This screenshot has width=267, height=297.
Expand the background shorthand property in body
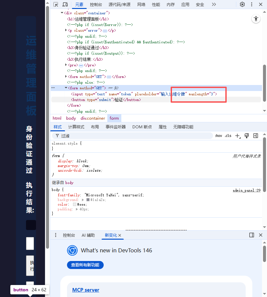pyautogui.click(x=83, y=200)
